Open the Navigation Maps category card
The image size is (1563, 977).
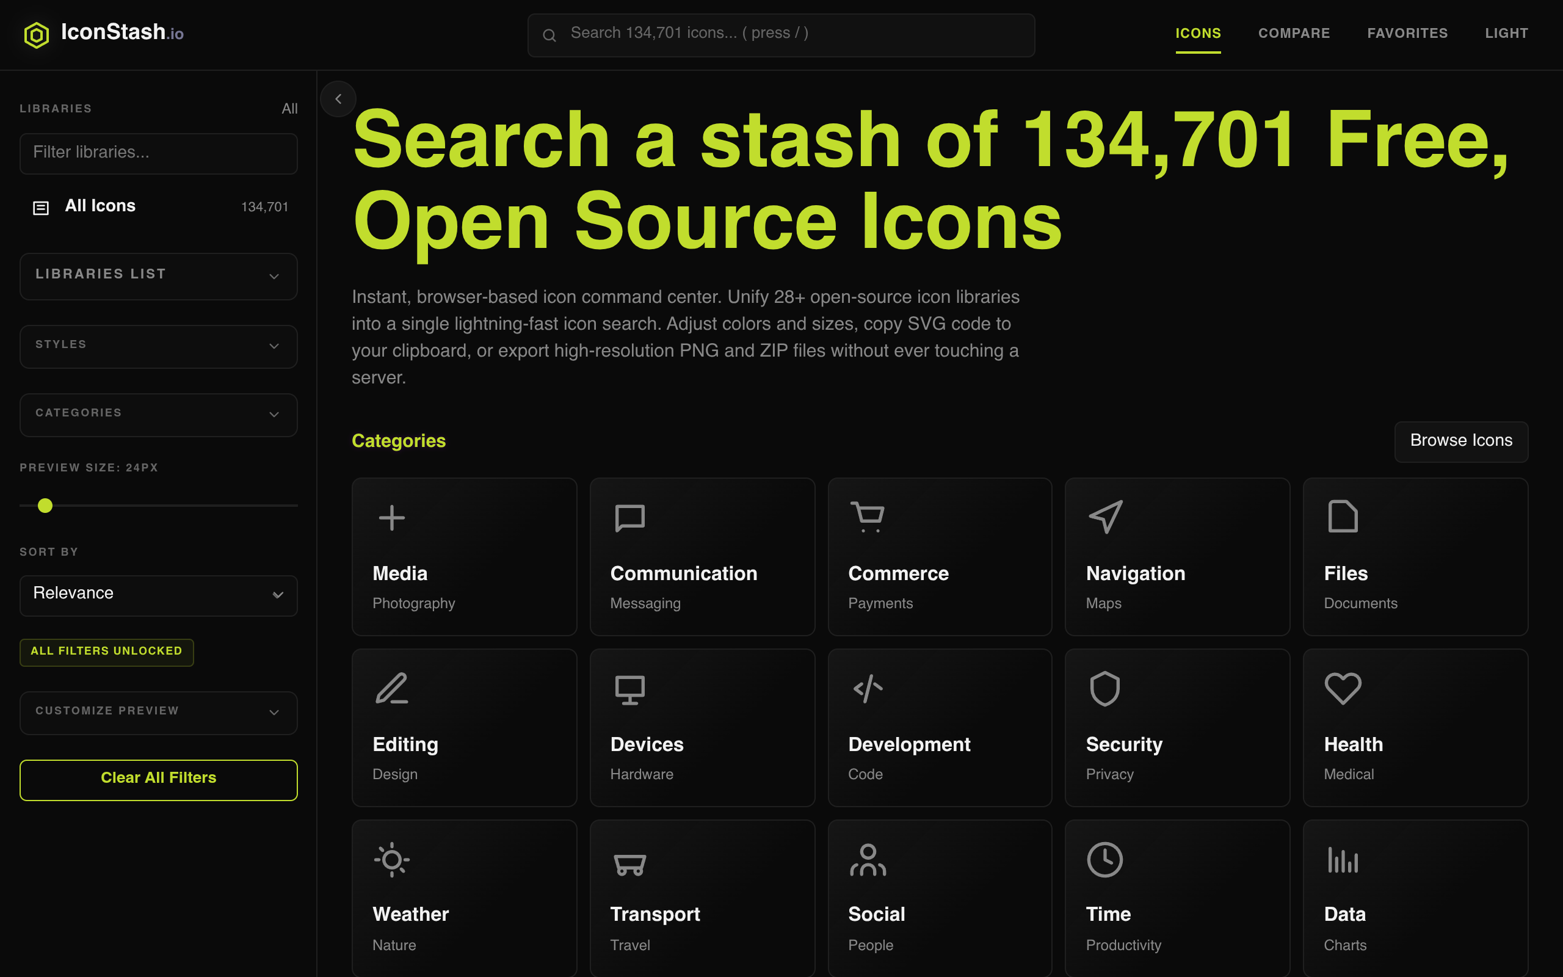(1177, 556)
